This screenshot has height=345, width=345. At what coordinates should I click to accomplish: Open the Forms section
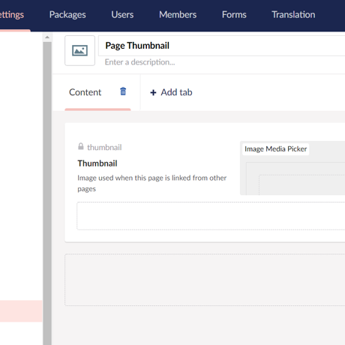tap(234, 15)
